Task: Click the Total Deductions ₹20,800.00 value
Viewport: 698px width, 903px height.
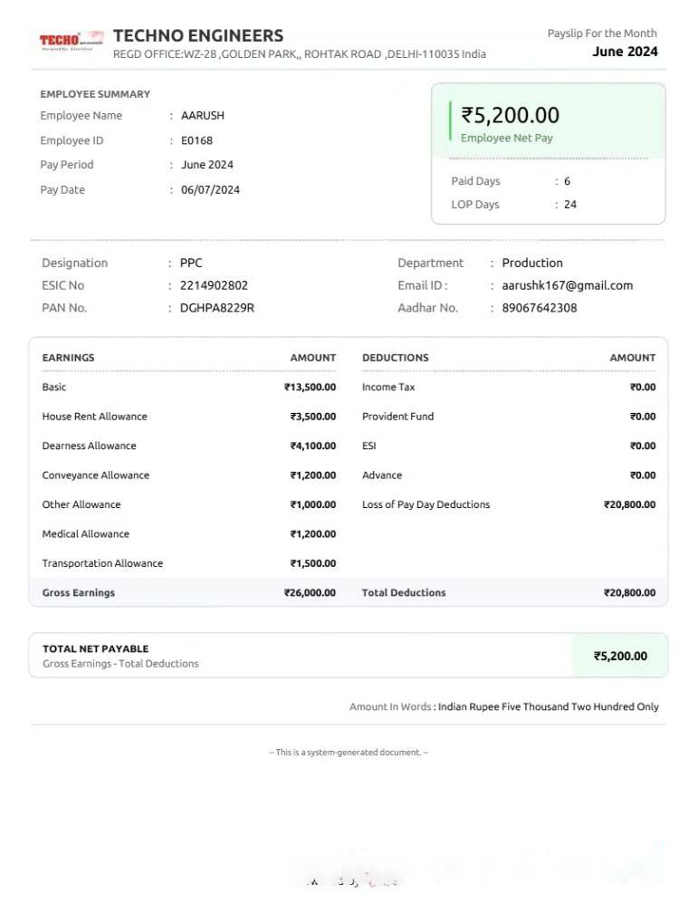Action: [629, 592]
